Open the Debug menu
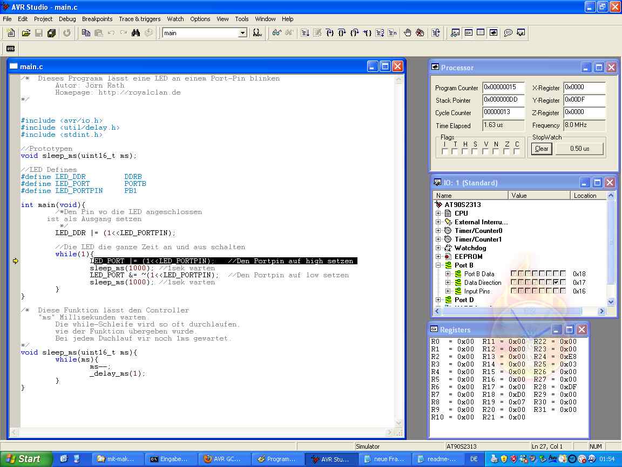622x467 pixels. (67, 19)
